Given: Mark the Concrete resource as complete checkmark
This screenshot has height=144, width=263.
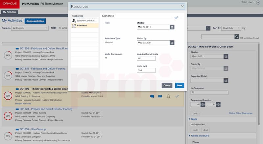Looking at the screenshot, I should click(x=176, y=18).
